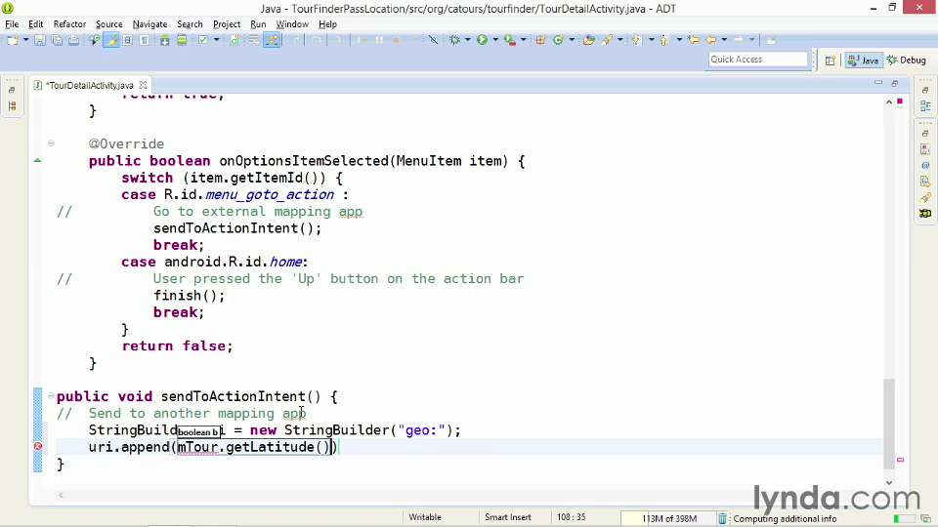
Task: Close the TourDetailActivity.java tab
Action: point(143,85)
